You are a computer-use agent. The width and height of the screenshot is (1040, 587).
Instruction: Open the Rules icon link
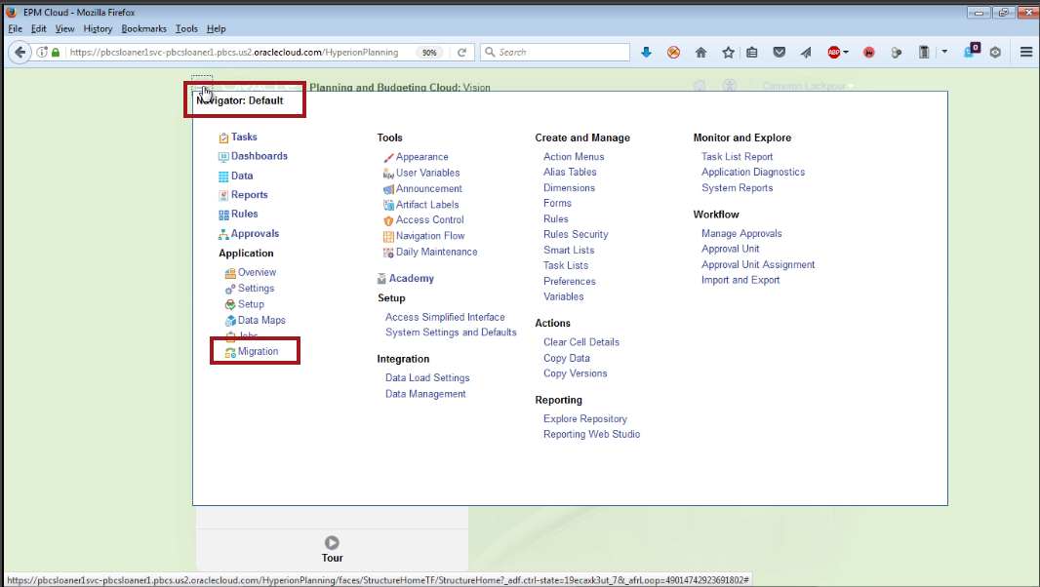223,215
